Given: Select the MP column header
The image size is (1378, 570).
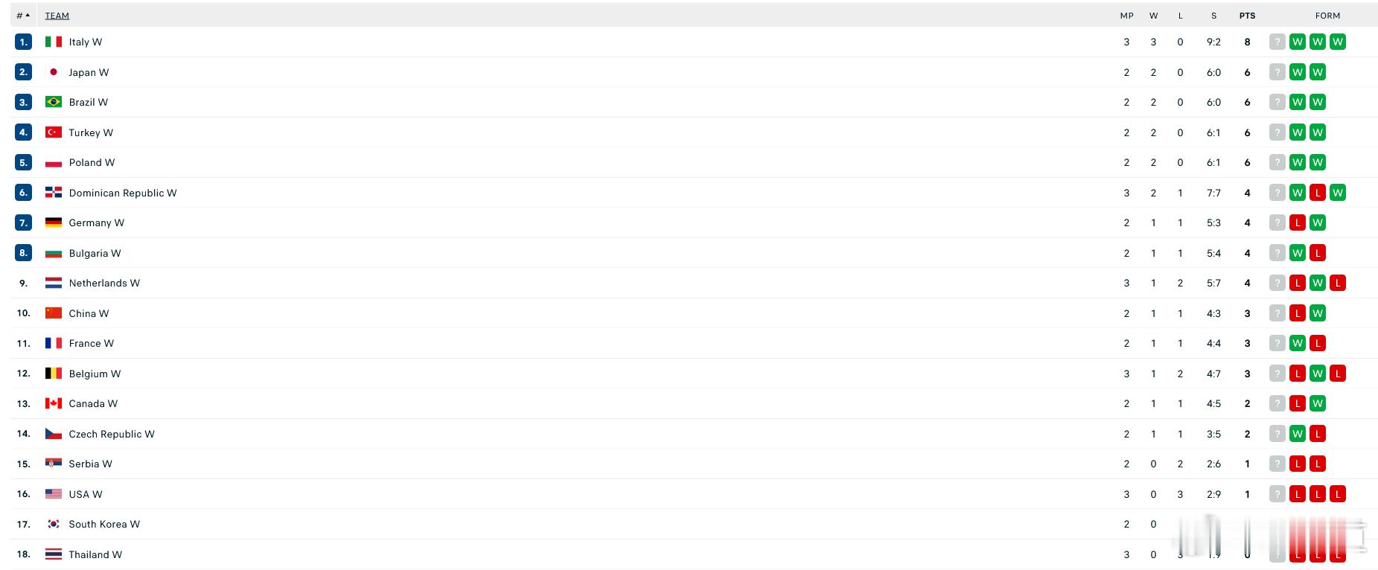Looking at the screenshot, I should point(1127,16).
